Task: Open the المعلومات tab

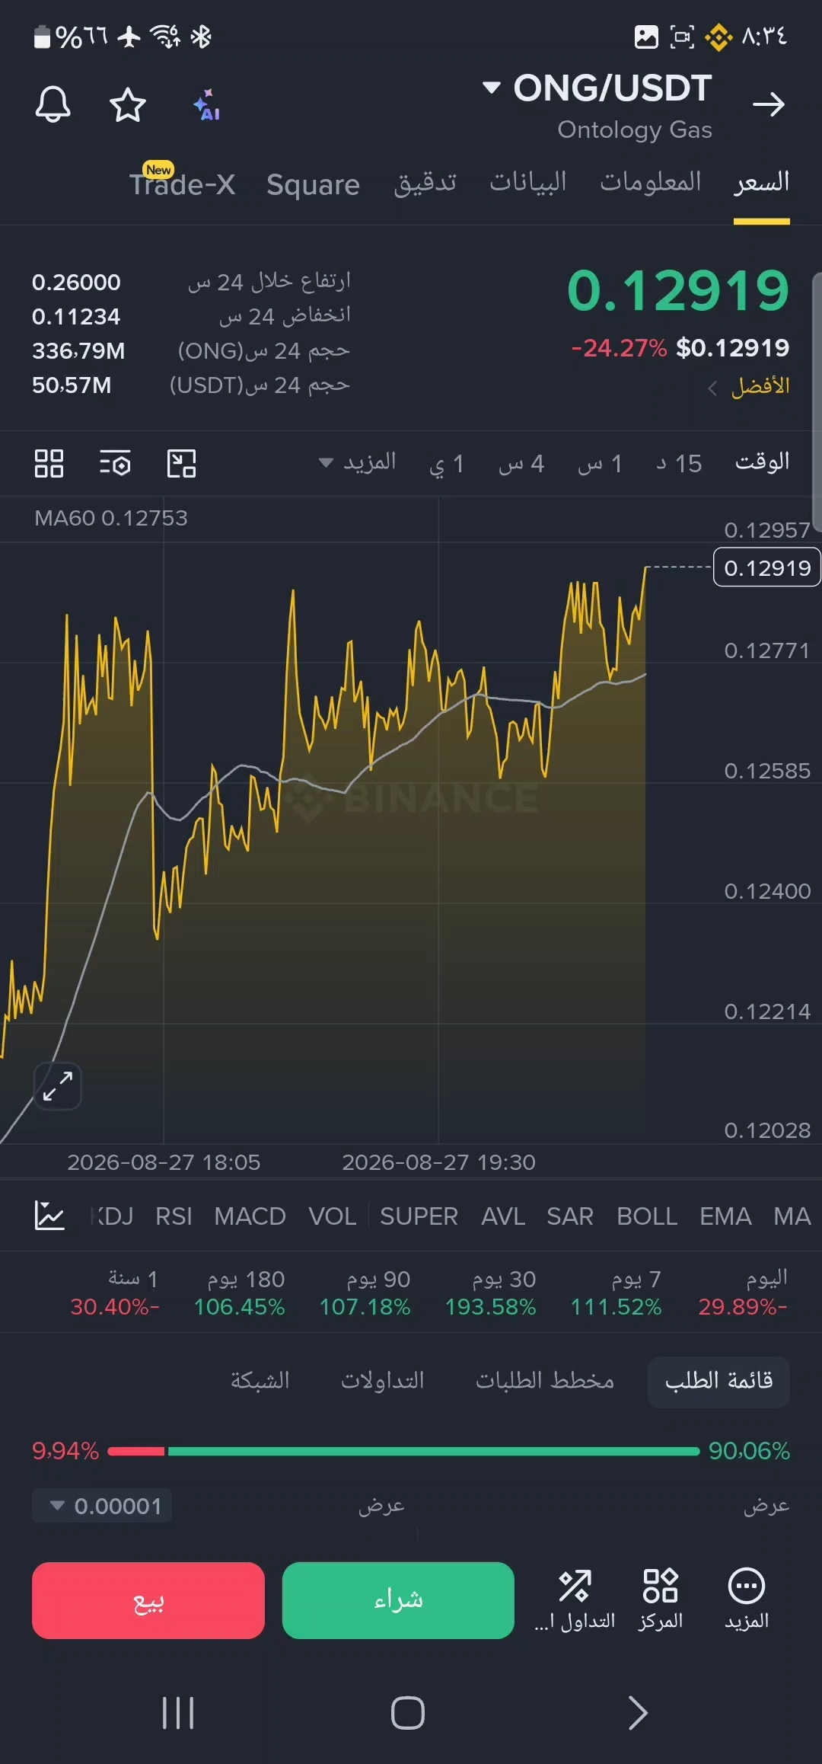Action: click(x=651, y=183)
